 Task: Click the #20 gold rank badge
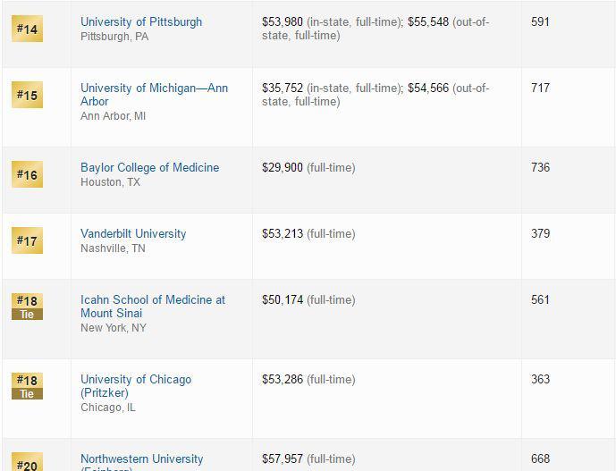click(27, 464)
